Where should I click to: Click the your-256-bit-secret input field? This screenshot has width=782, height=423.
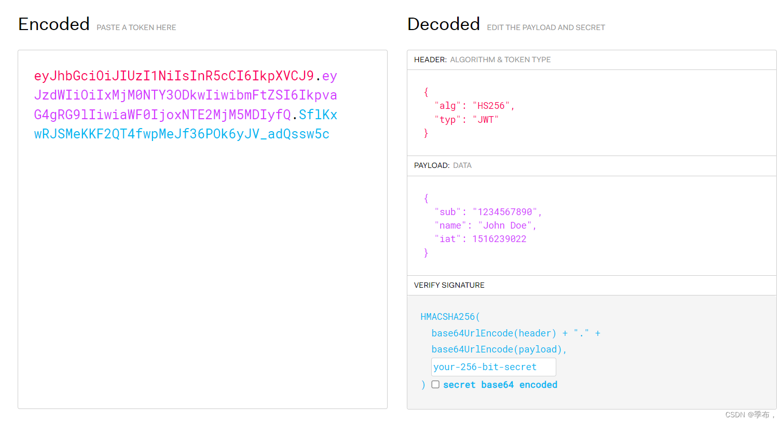coord(493,367)
